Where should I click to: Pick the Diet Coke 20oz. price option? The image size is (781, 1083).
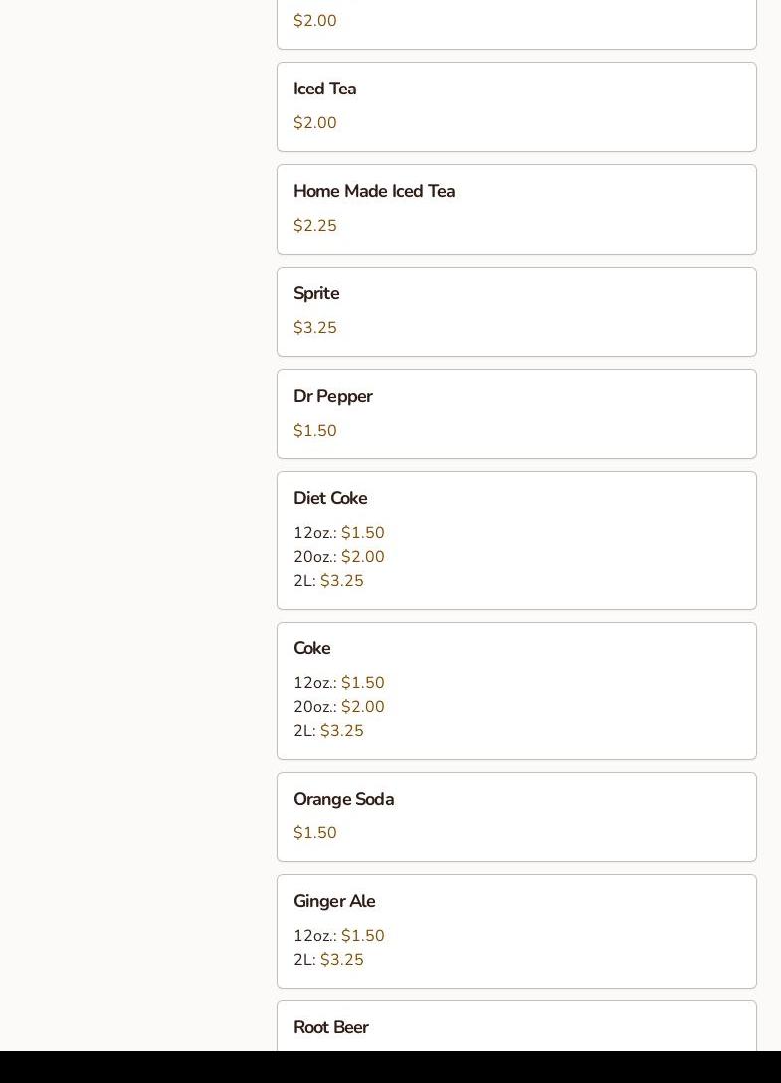pyautogui.click(x=338, y=557)
